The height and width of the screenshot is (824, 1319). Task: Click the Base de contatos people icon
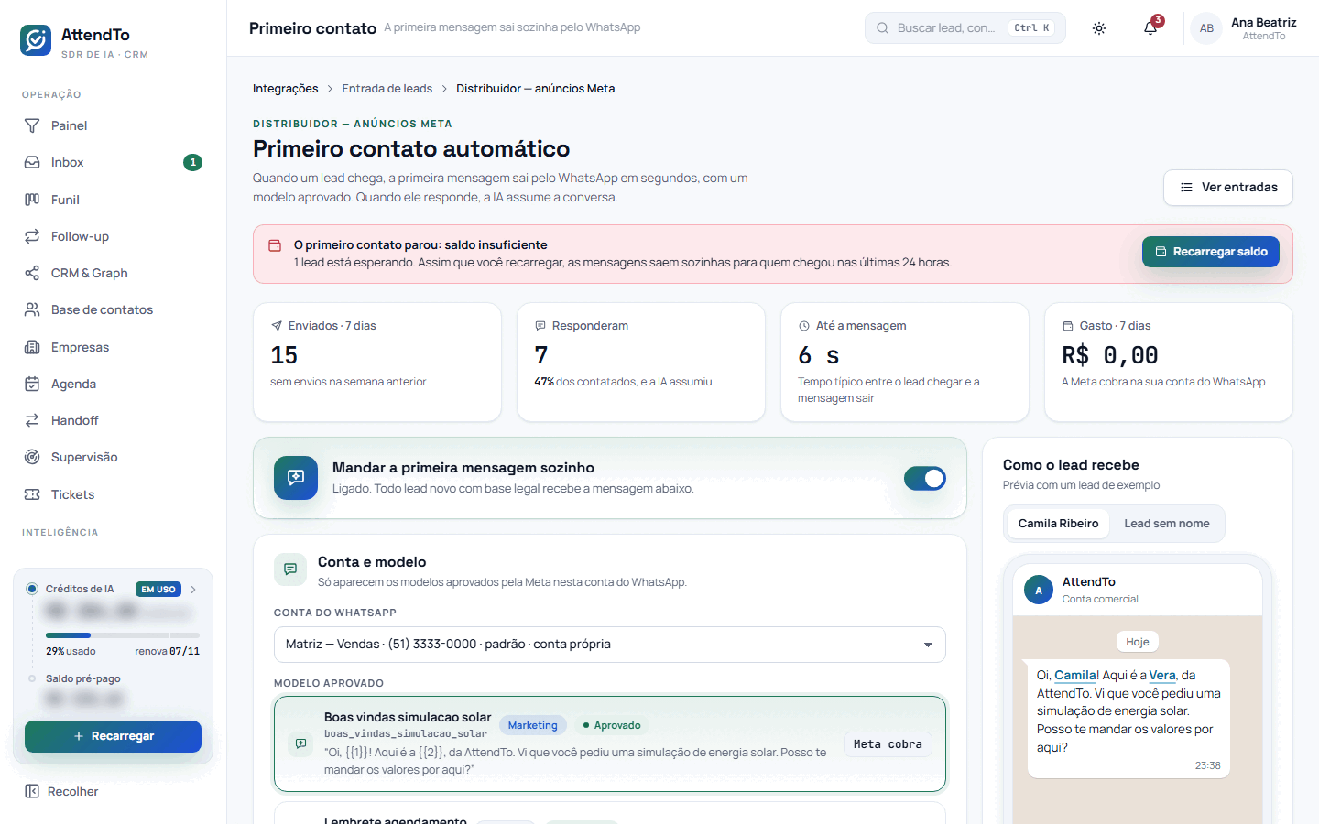(x=32, y=309)
